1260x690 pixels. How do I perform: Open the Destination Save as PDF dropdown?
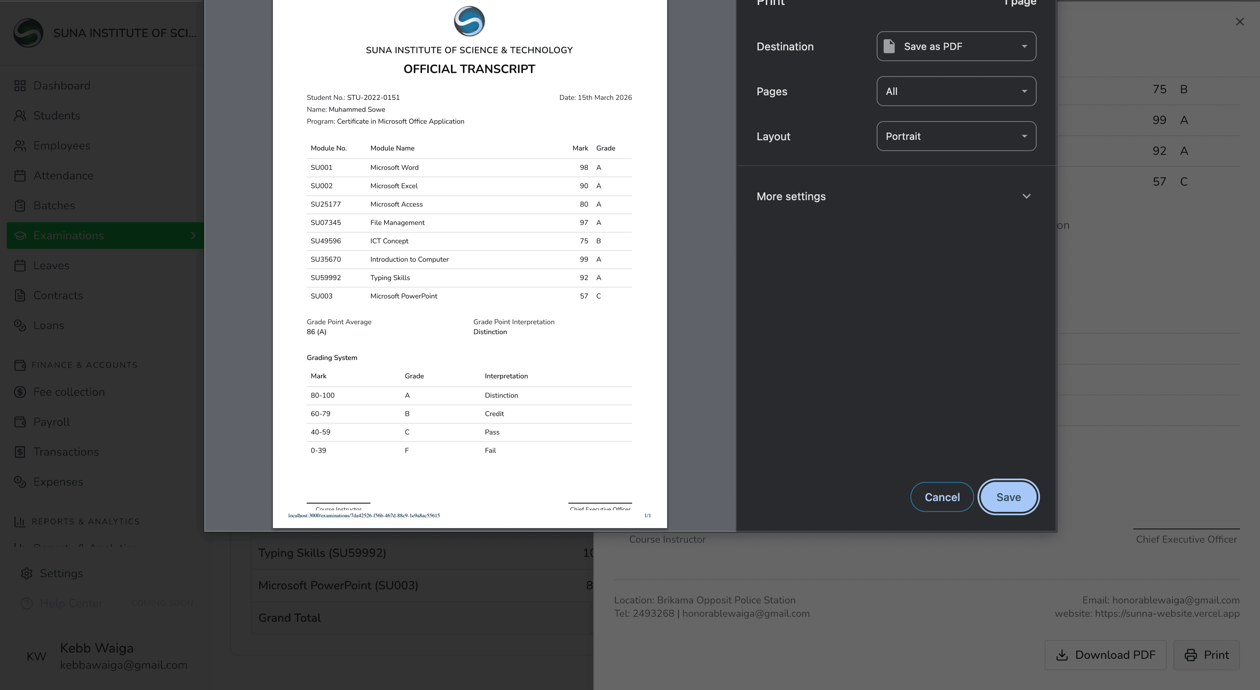click(x=956, y=47)
